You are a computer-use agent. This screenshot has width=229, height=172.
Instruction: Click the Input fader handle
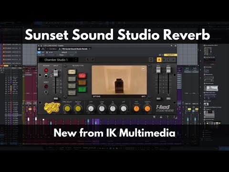click(x=55, y=73)
